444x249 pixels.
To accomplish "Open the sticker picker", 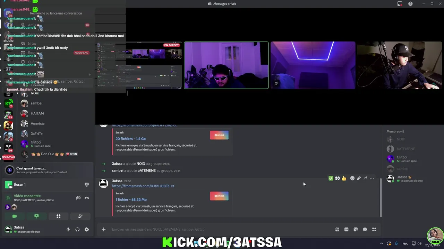I will [356, 229].
